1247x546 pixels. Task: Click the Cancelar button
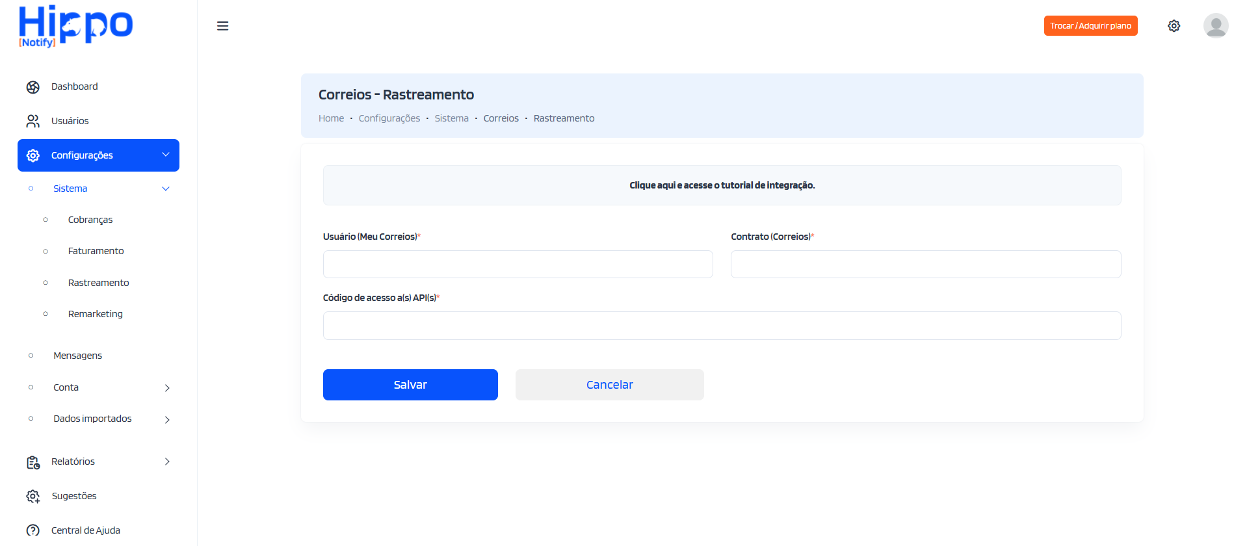coord(609,385)
